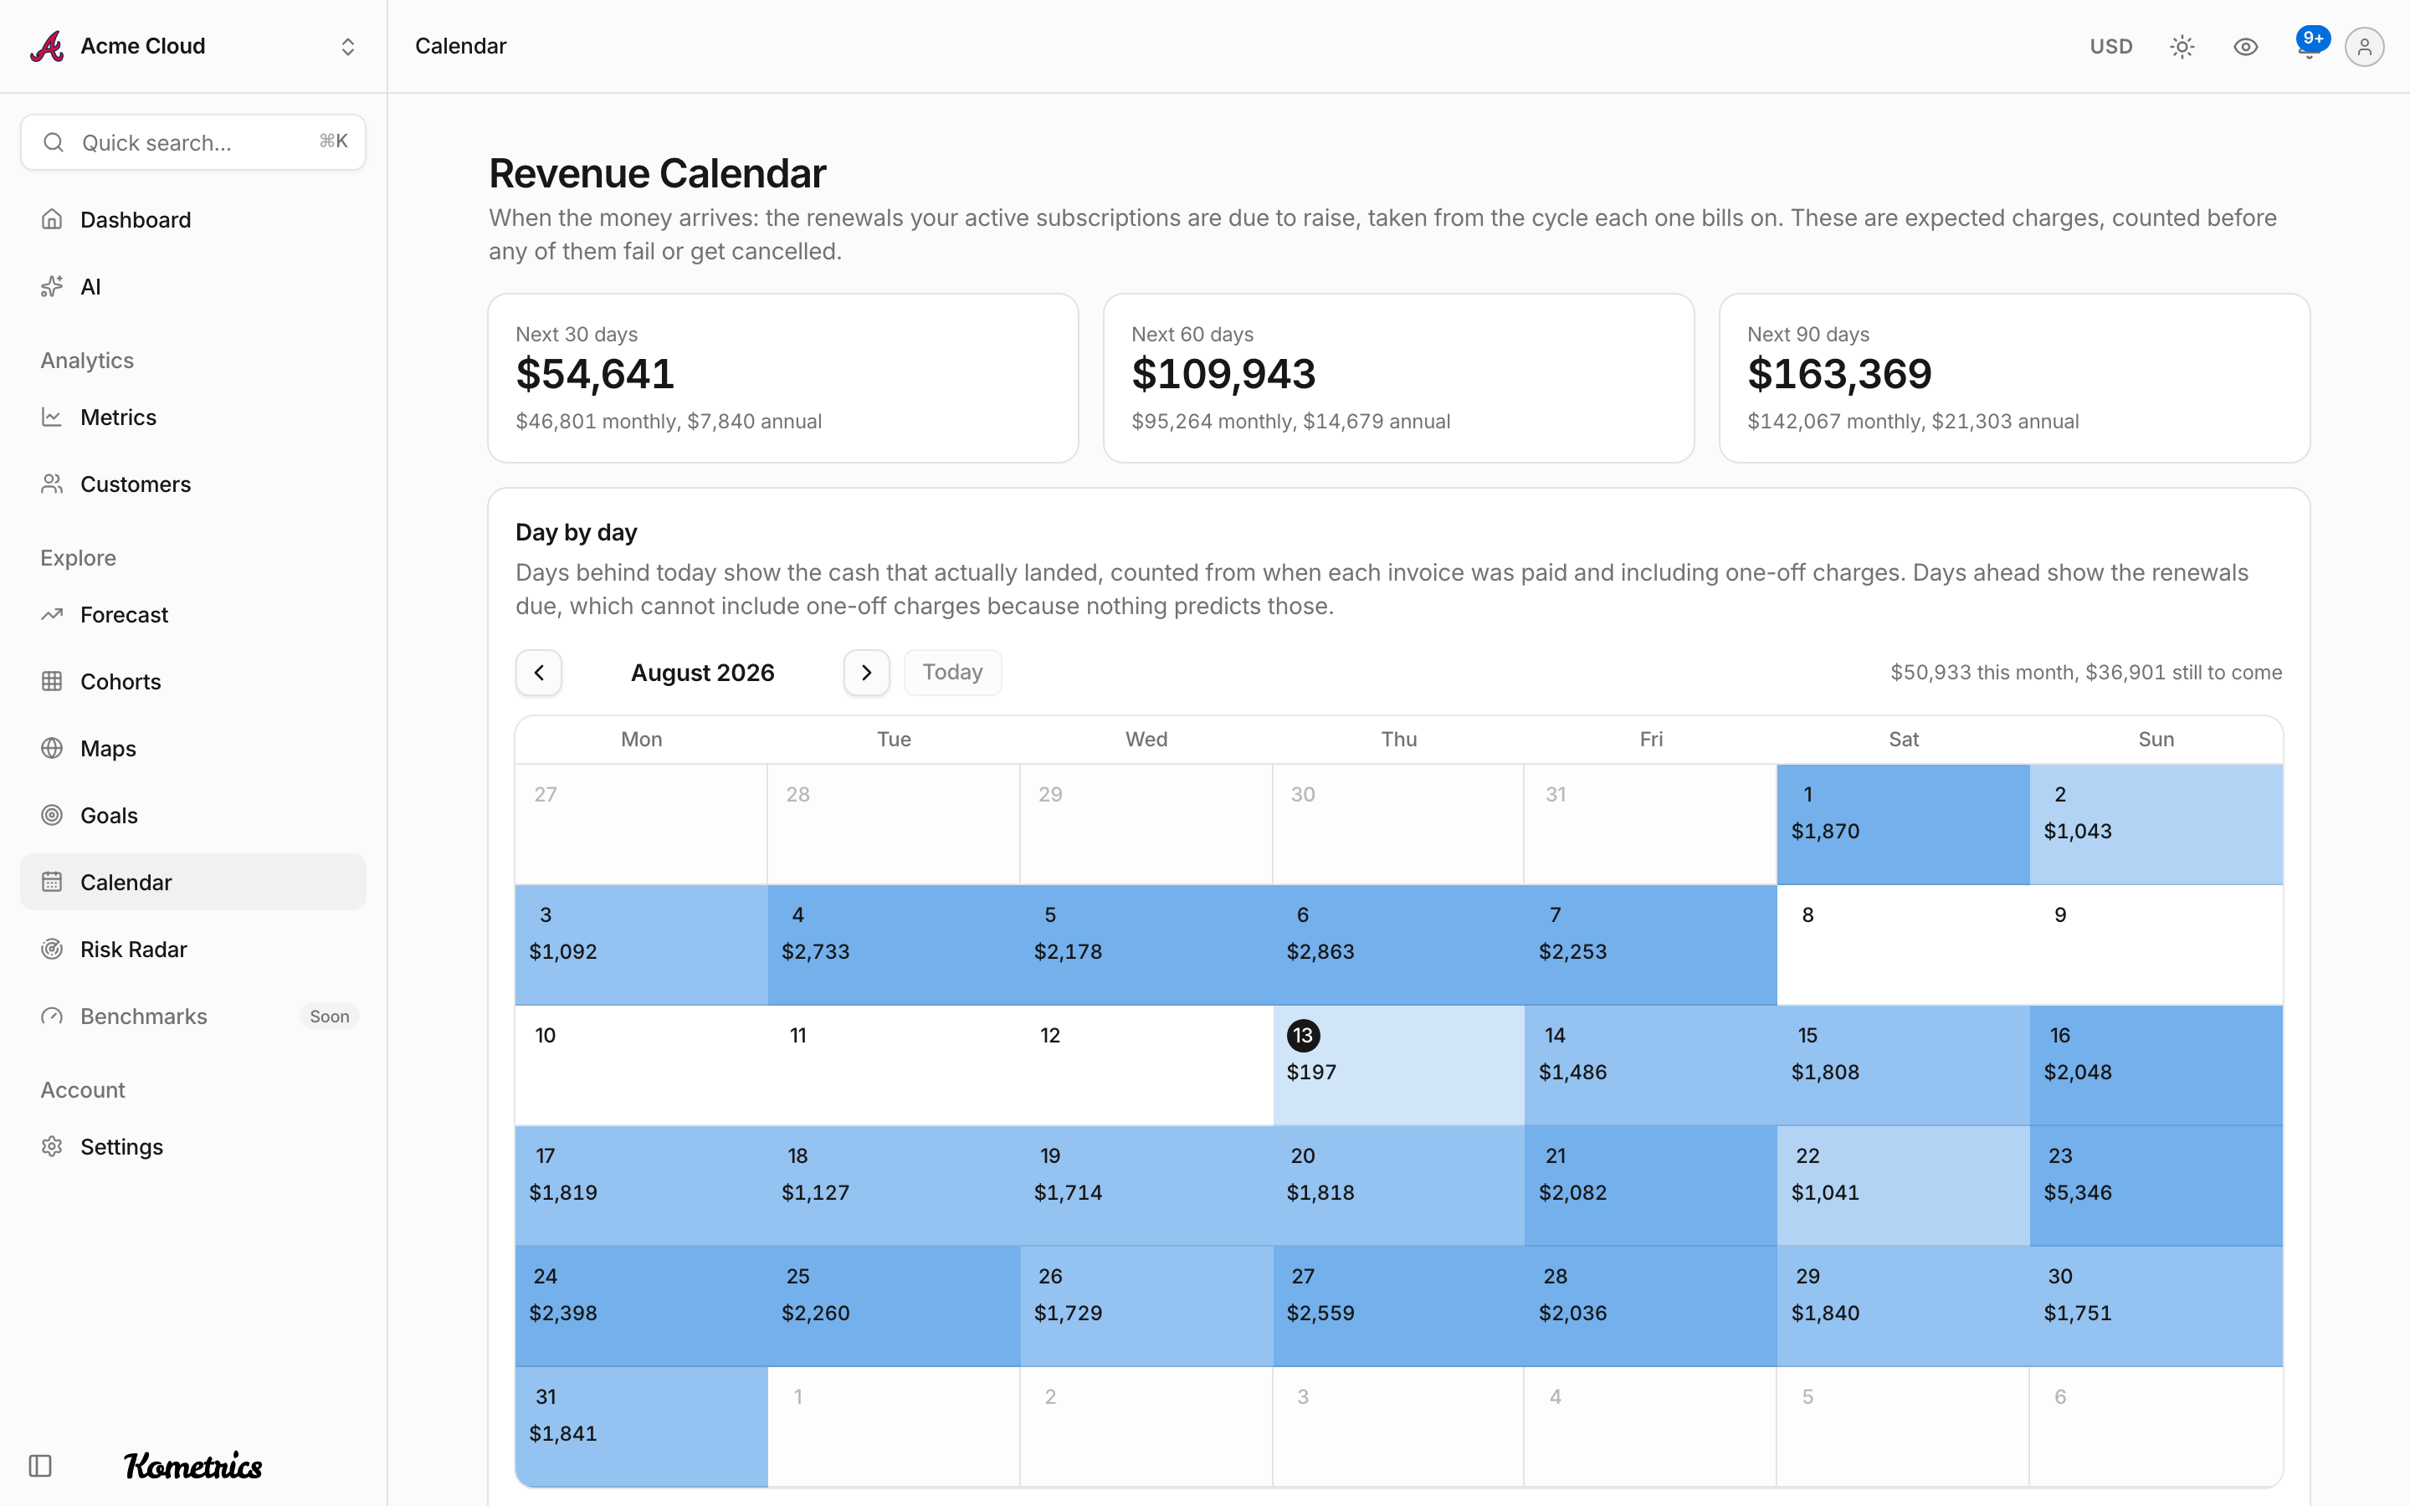Open the AI sparkle icon
The height and width of the screenshot is (1506, 2410).
click(x=52, y=287)
